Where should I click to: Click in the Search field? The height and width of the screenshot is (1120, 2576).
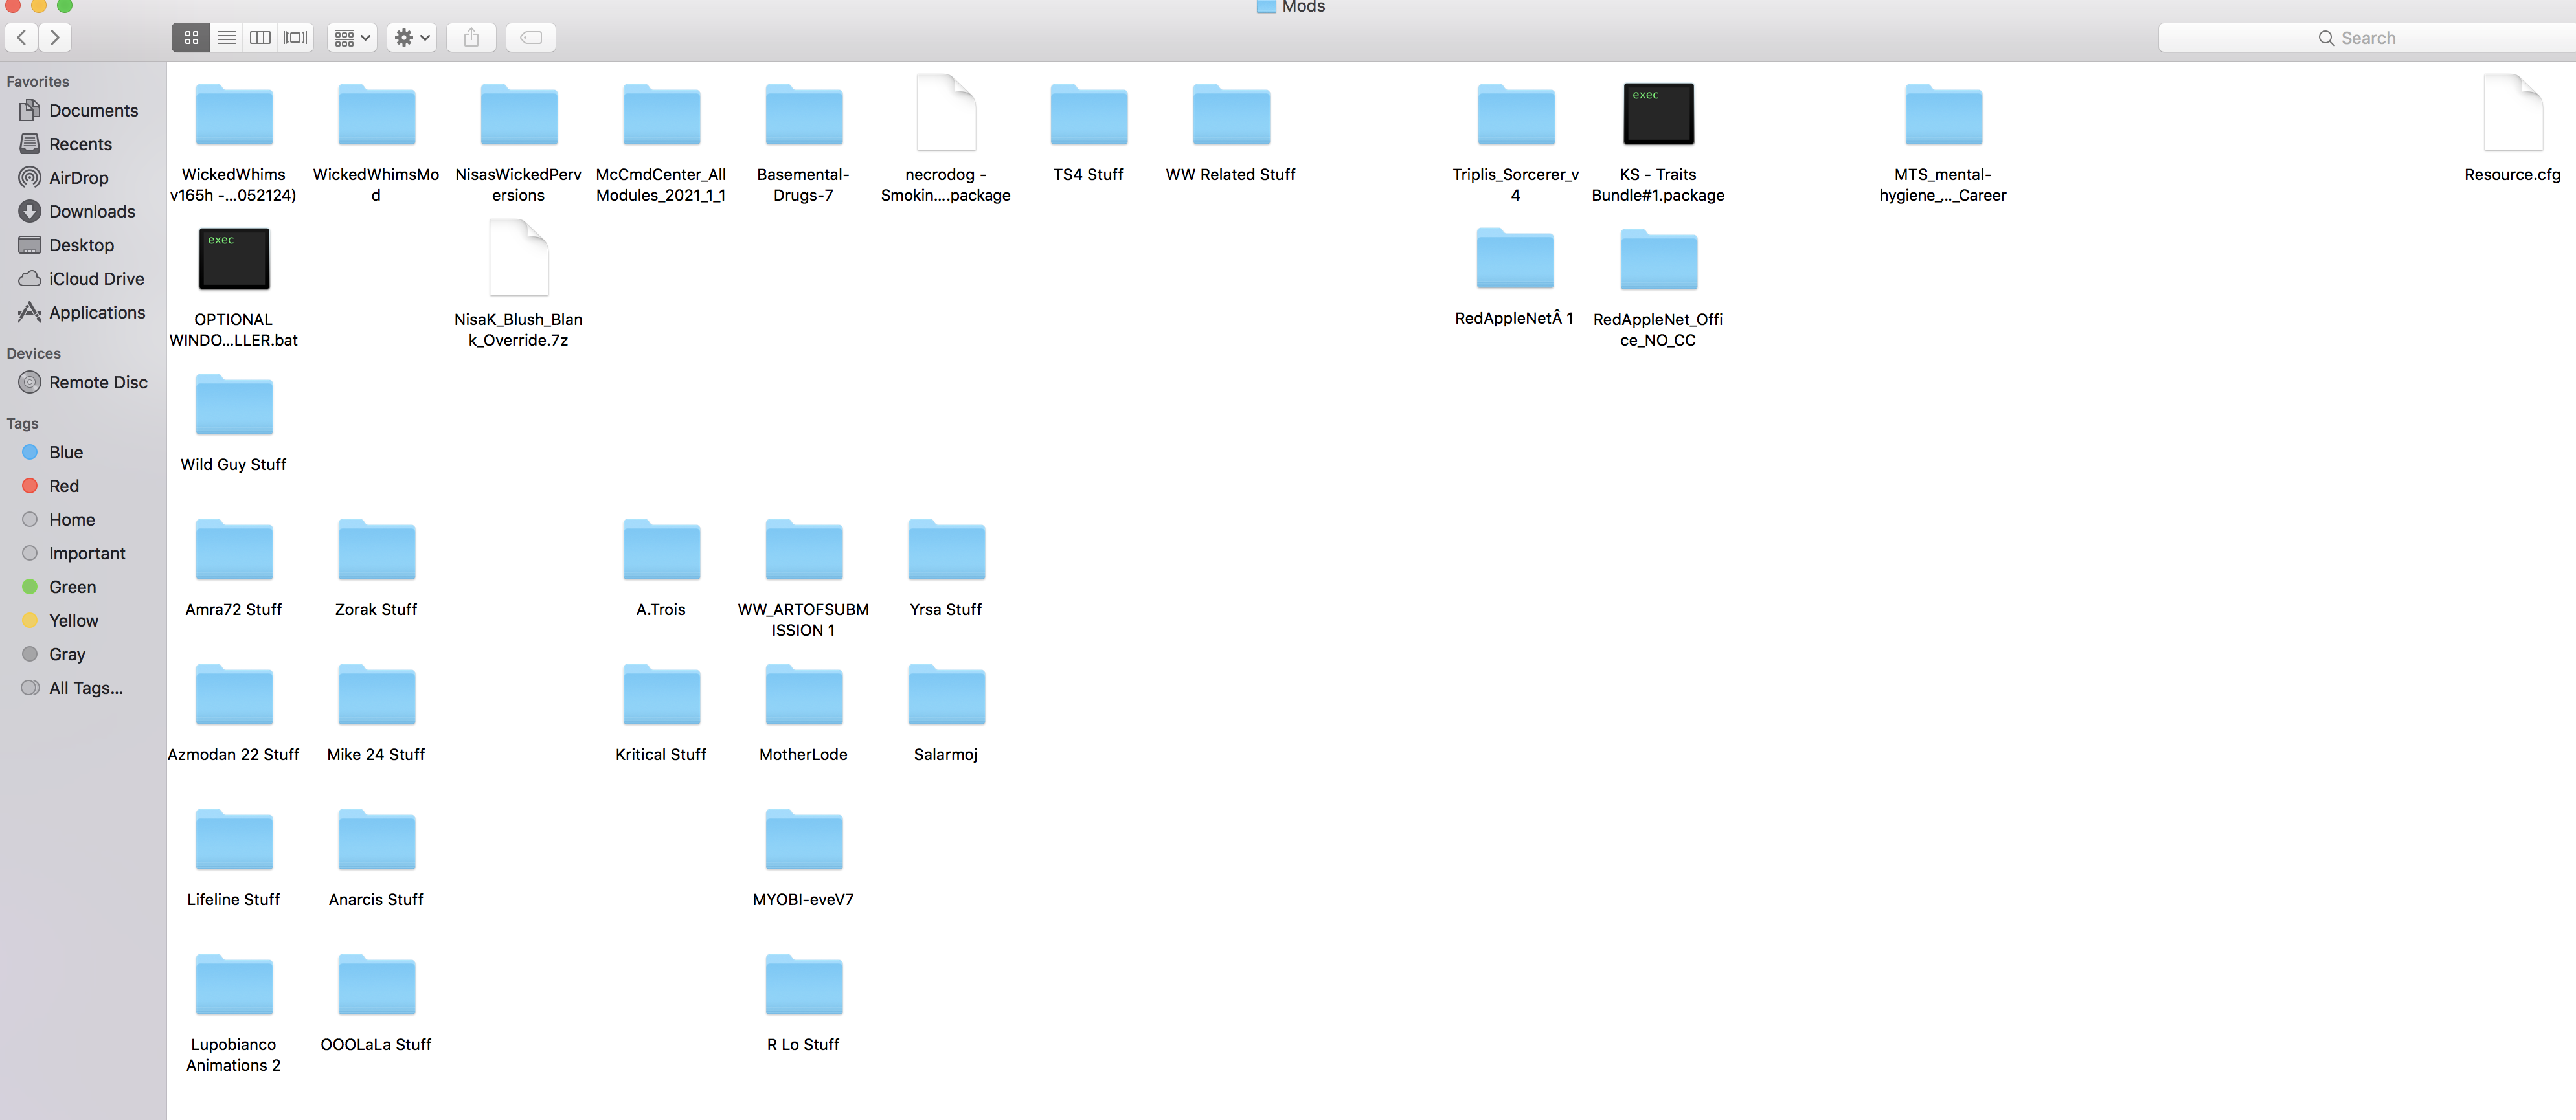tap(2366, 38)
